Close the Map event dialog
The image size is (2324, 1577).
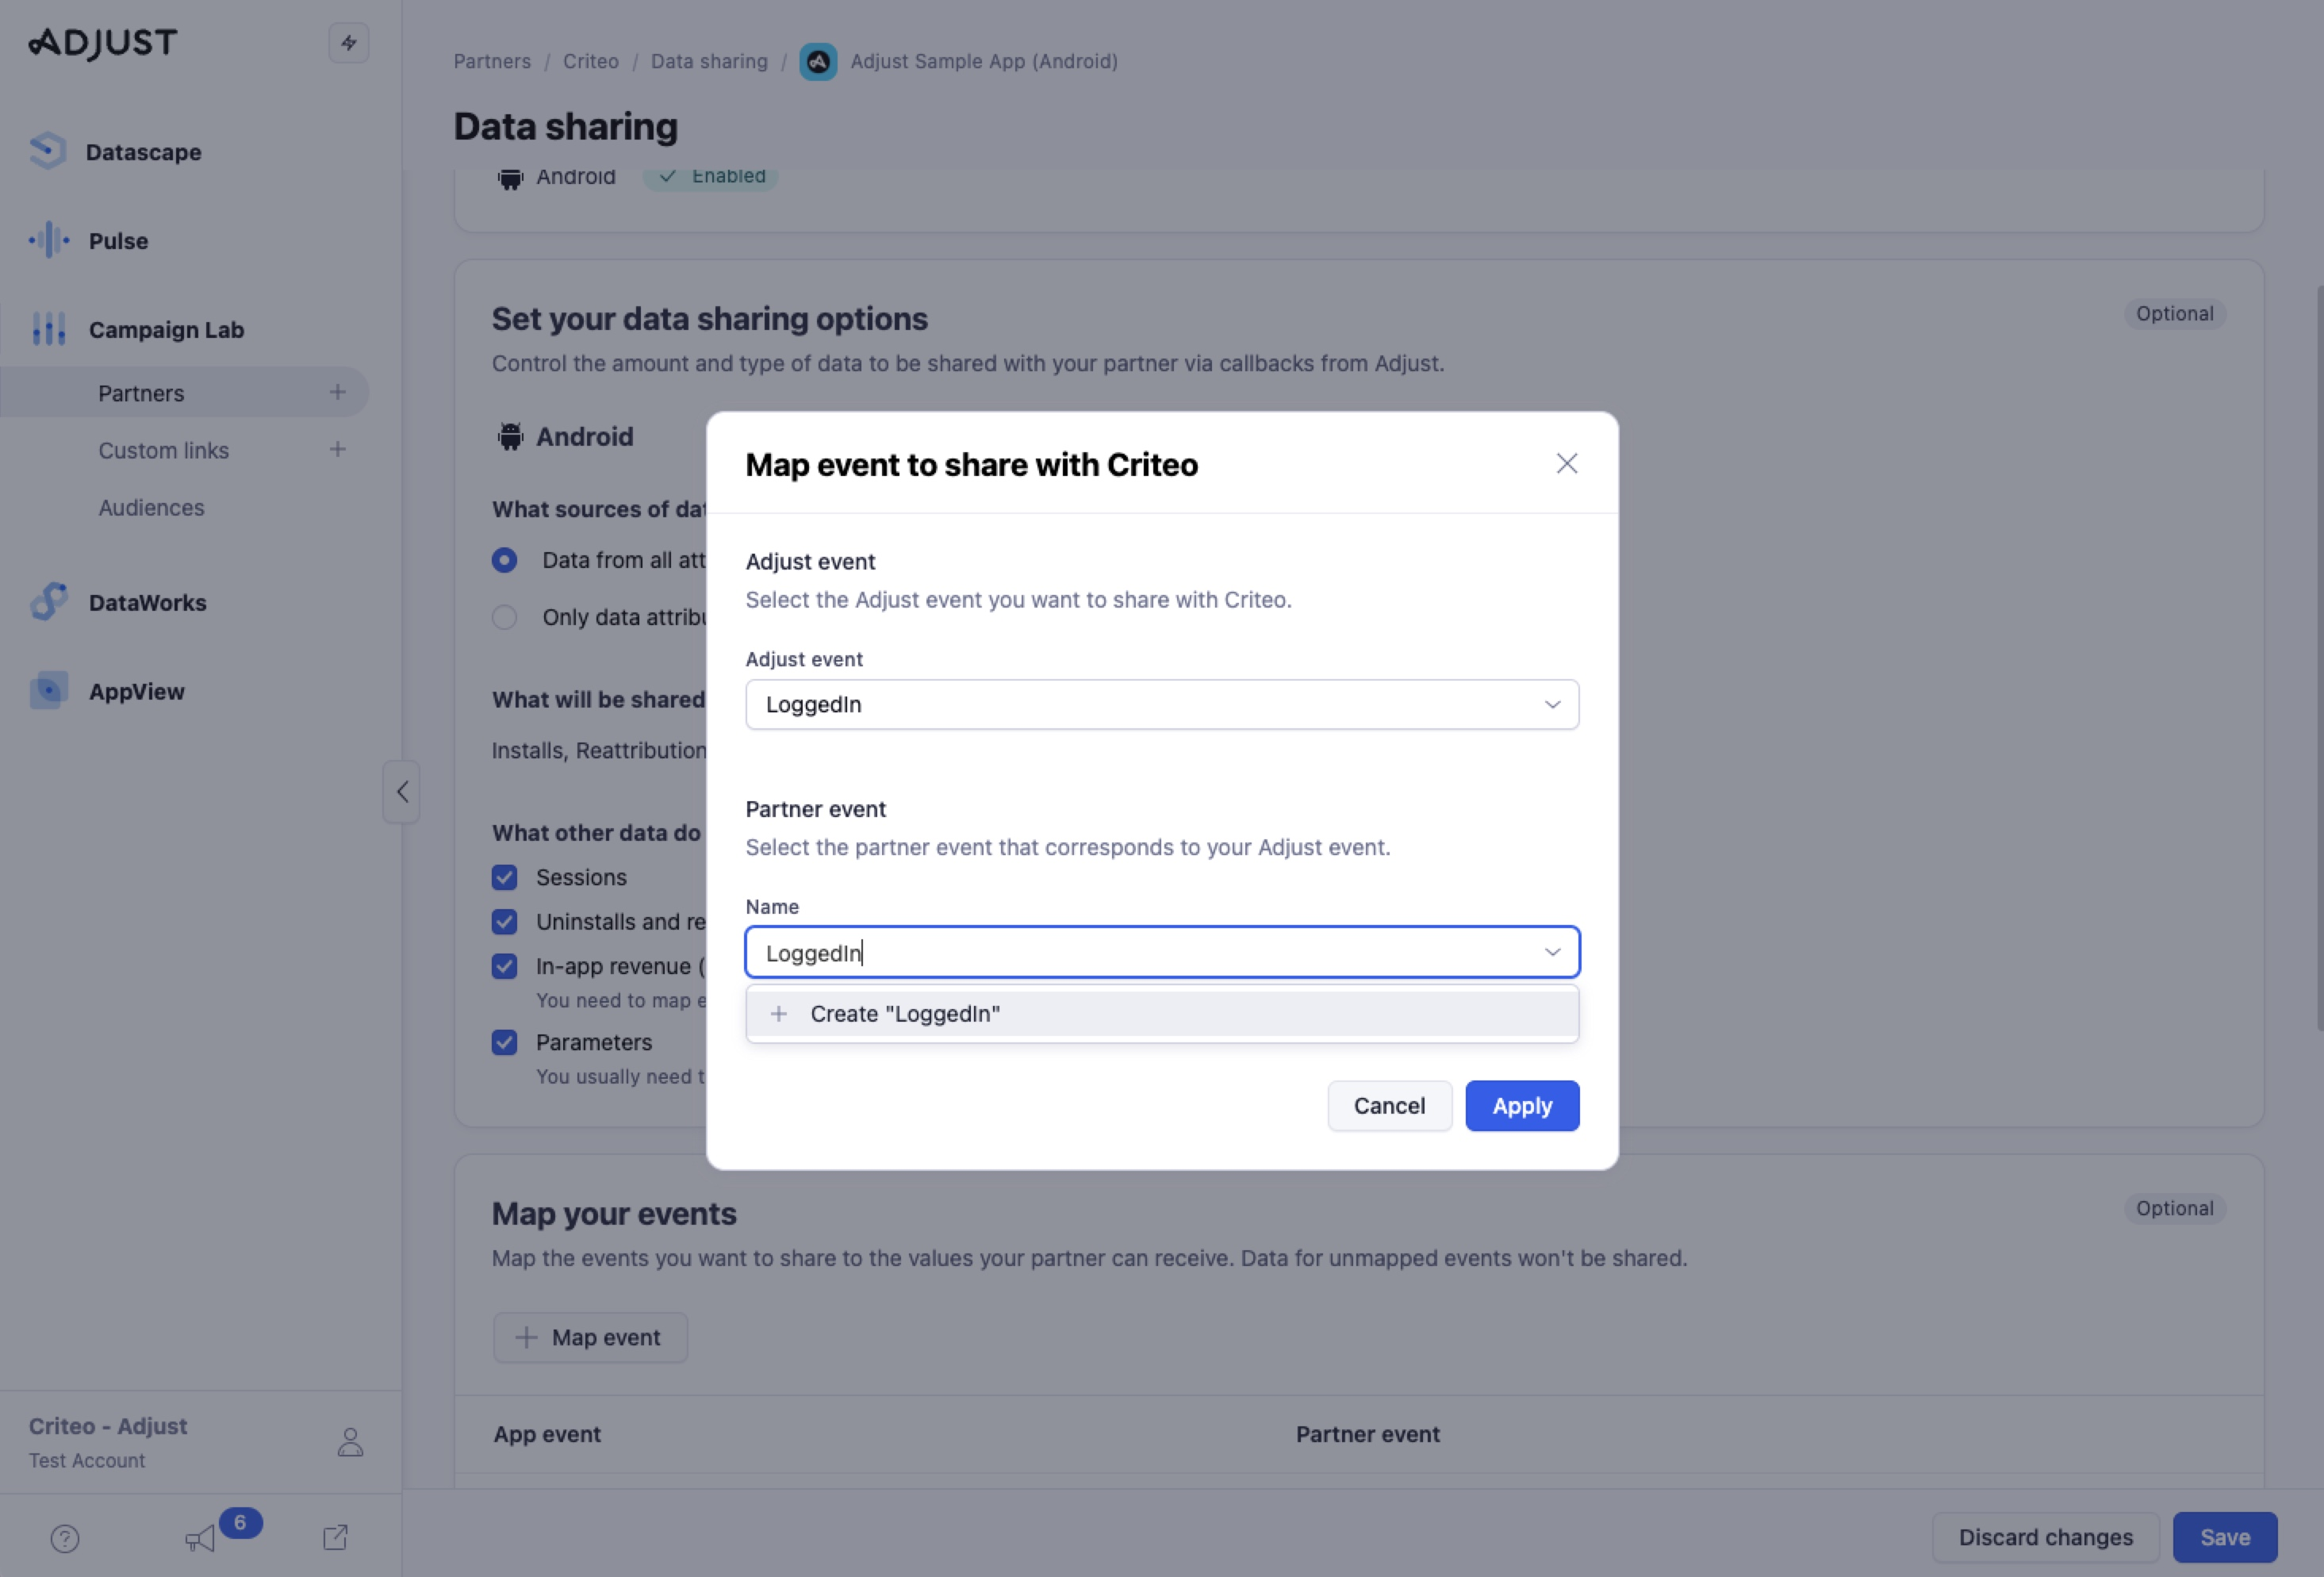pos(1567,463)
